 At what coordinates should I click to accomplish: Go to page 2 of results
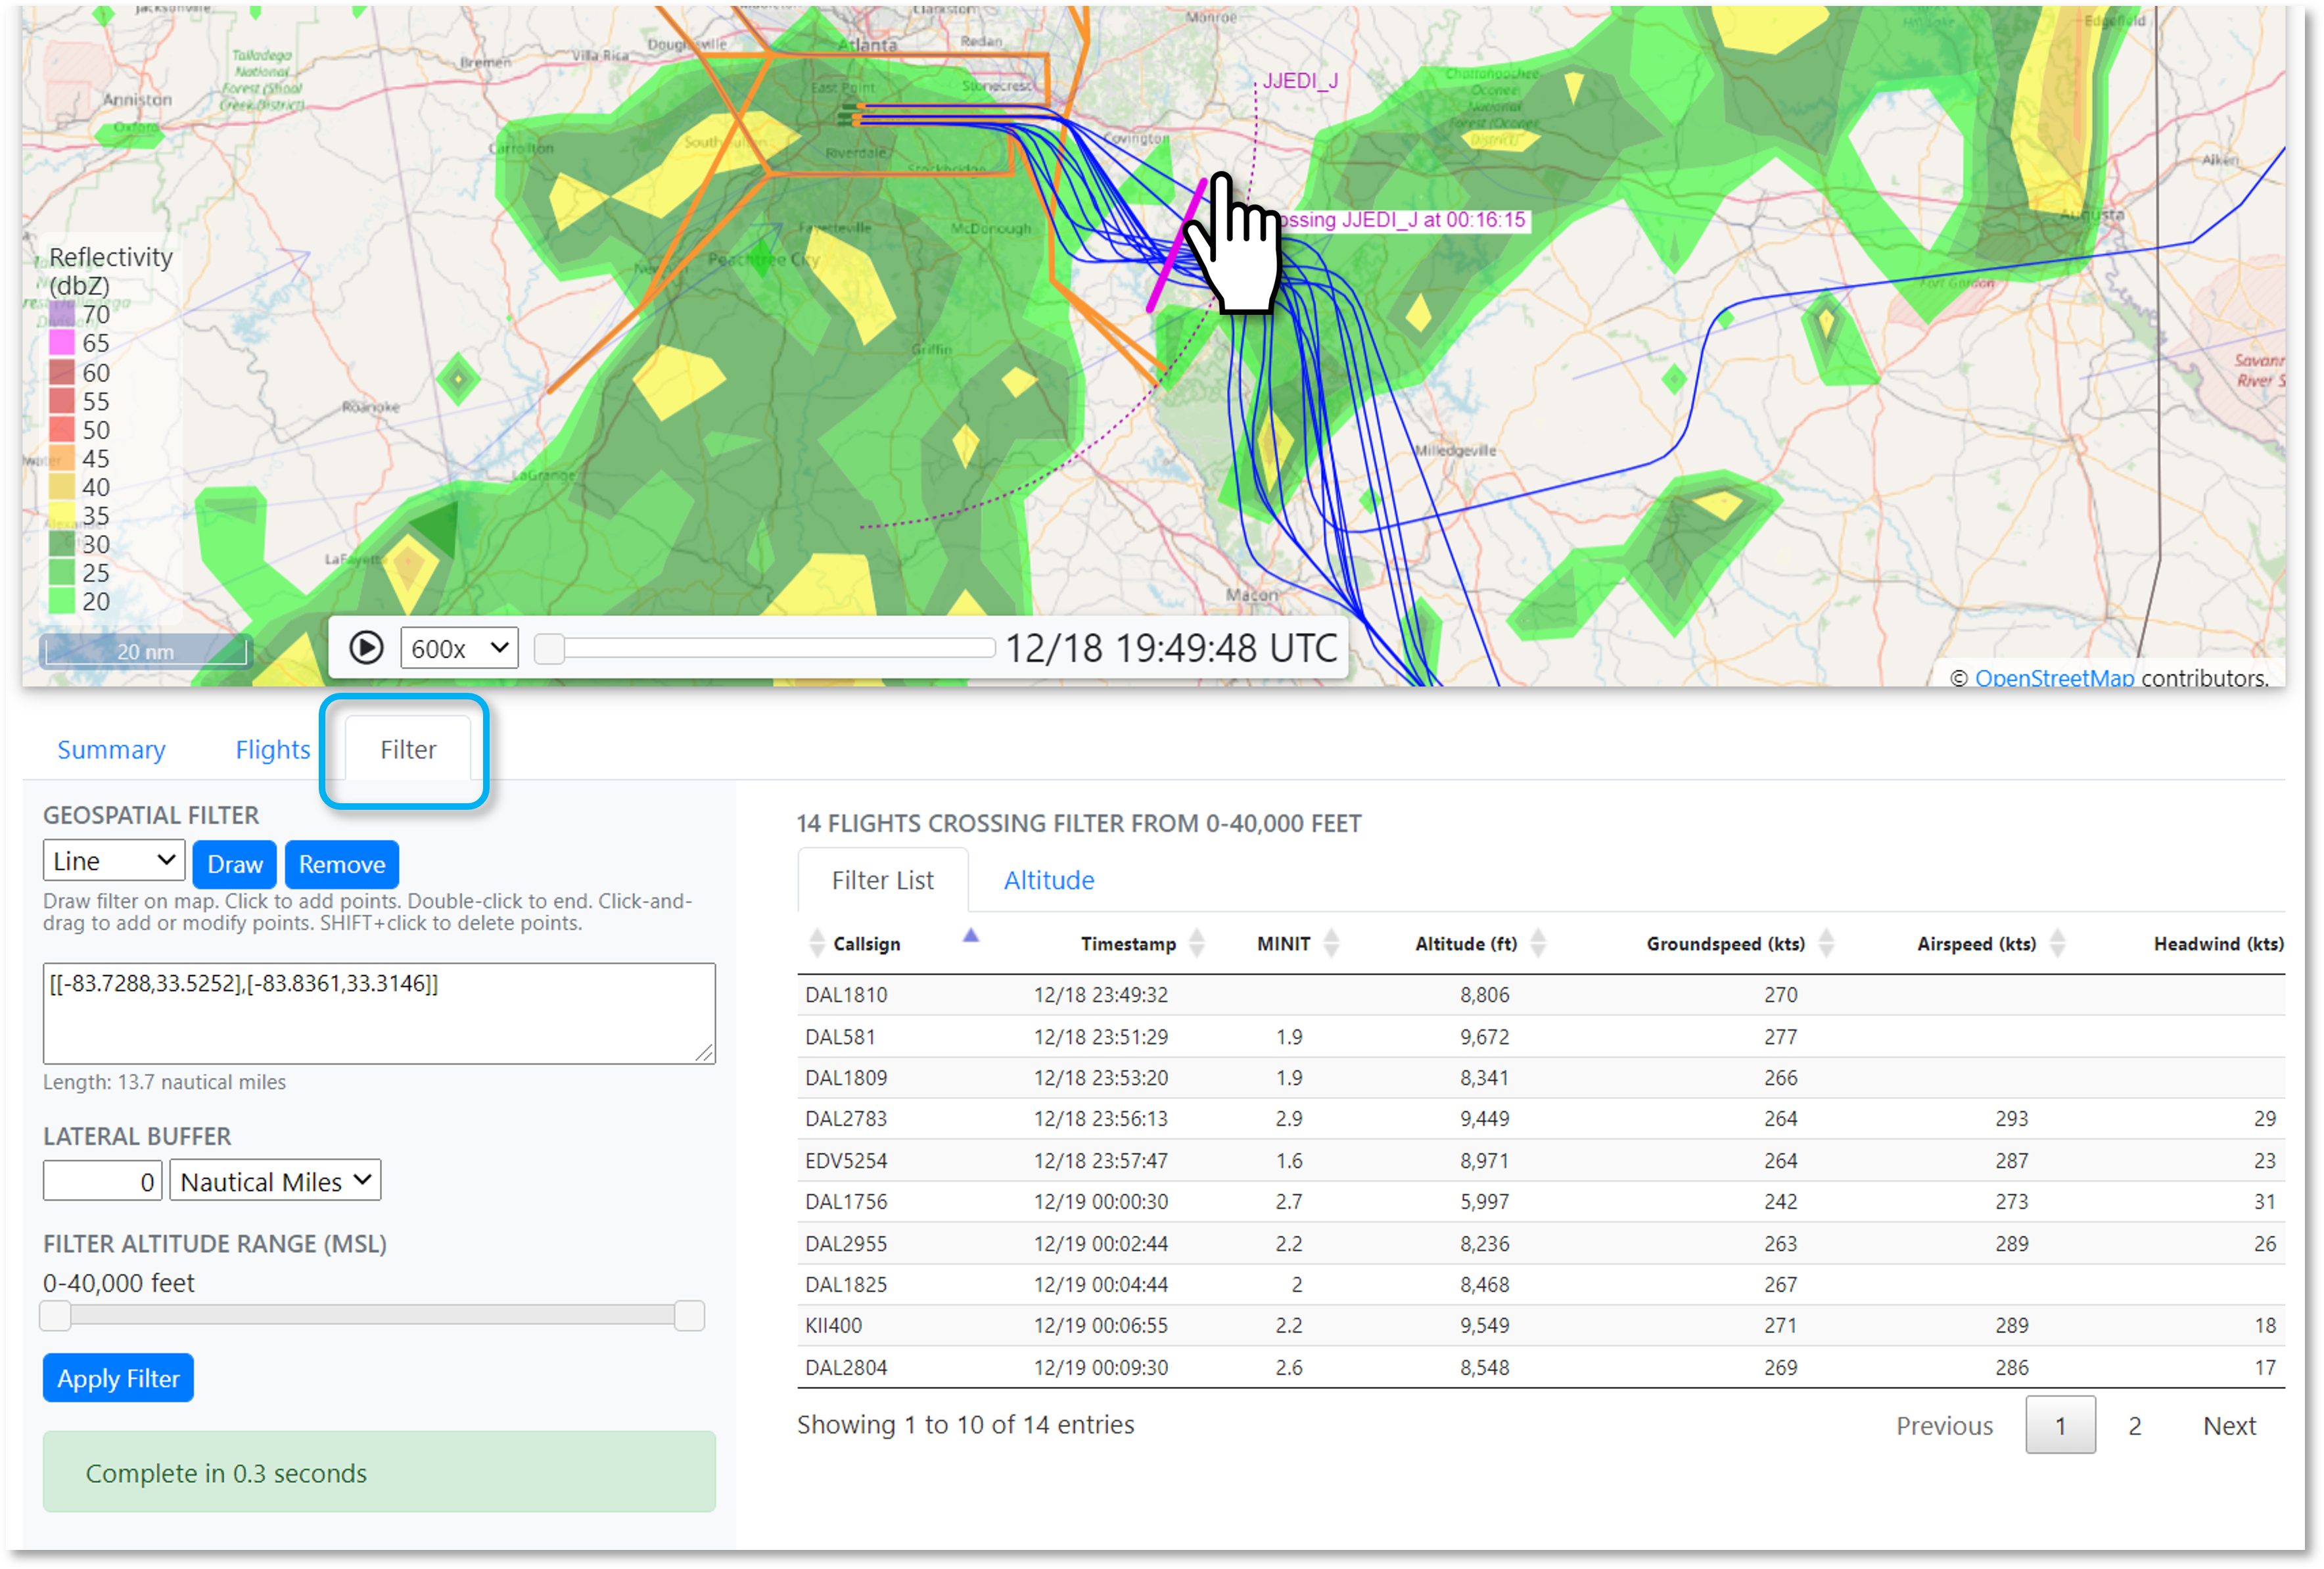click(2134, 1425)
